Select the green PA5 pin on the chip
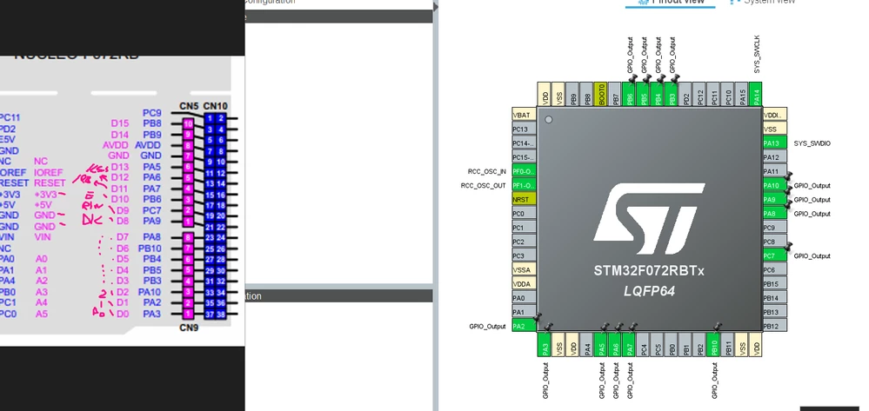The width and height of the screenshot is (869, 411). point(600,344)
